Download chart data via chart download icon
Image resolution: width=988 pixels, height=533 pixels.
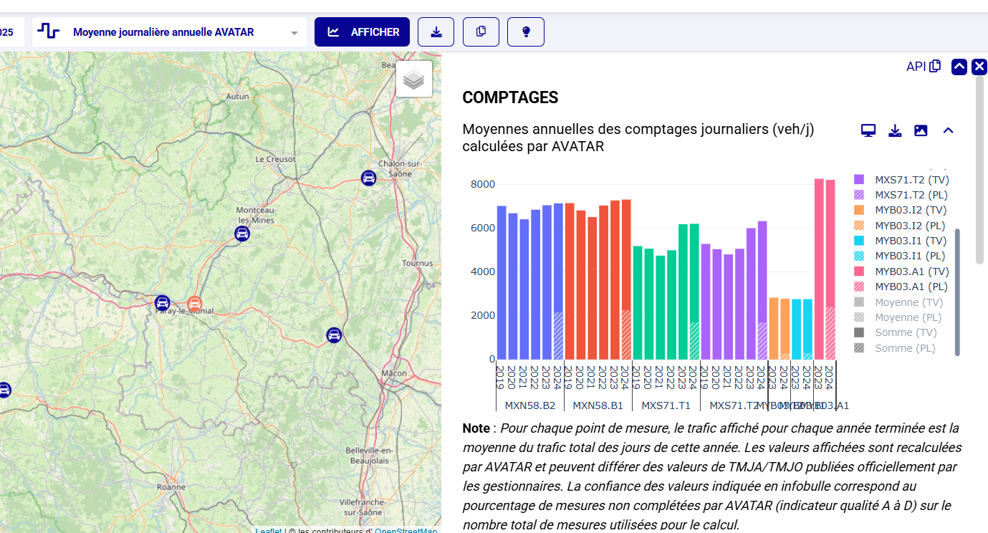coord(895,130)
